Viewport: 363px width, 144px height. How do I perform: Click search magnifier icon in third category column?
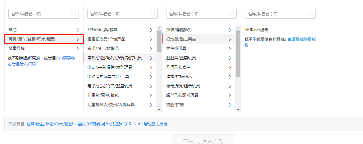[x=232, y=14]
